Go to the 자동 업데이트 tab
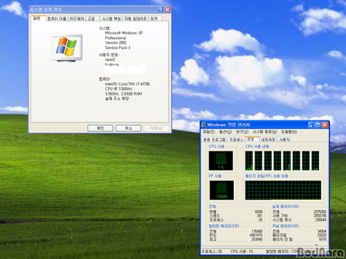 (x=136, y=19)
